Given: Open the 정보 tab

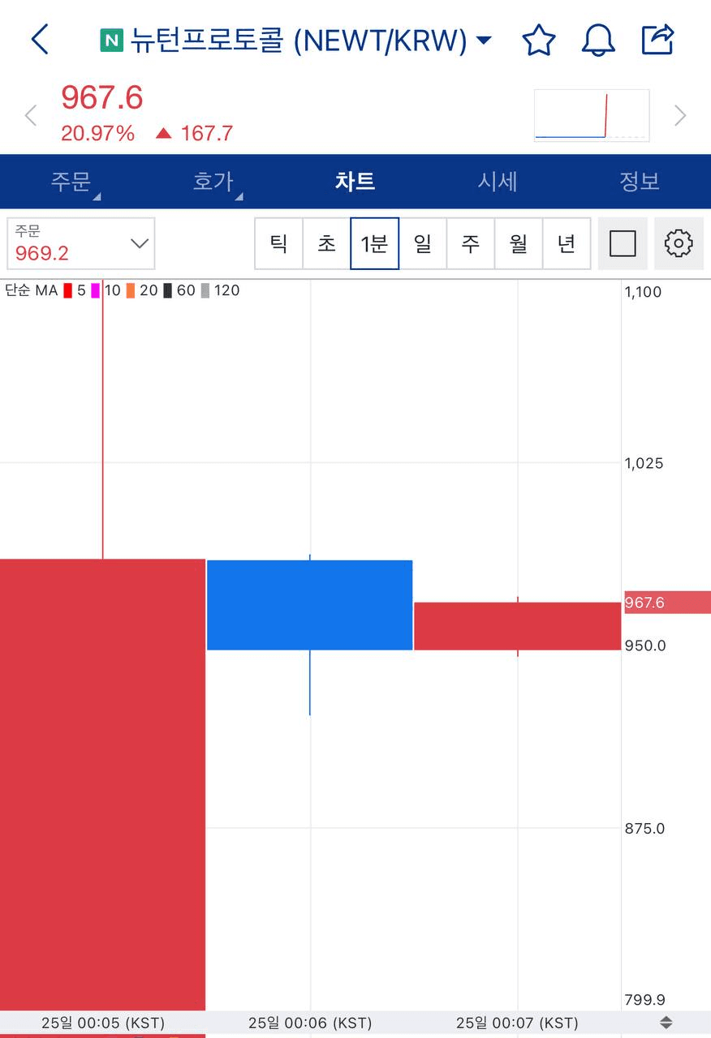Looking at the screenshot, I should 640,181.
